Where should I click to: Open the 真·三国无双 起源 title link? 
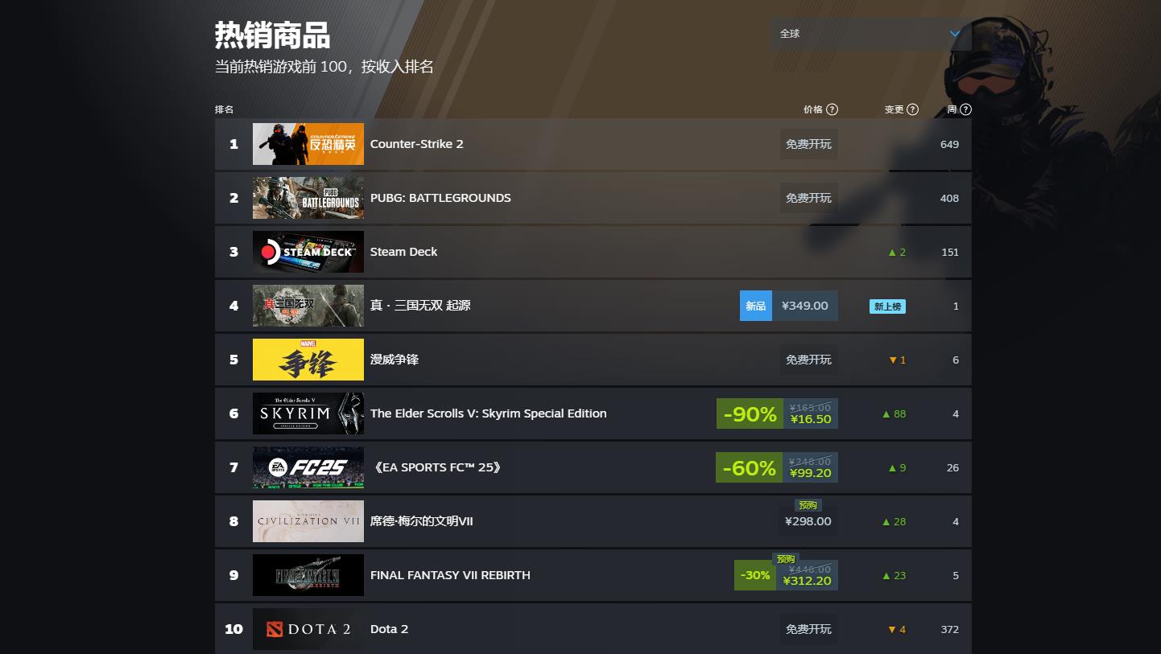point(420,306)
